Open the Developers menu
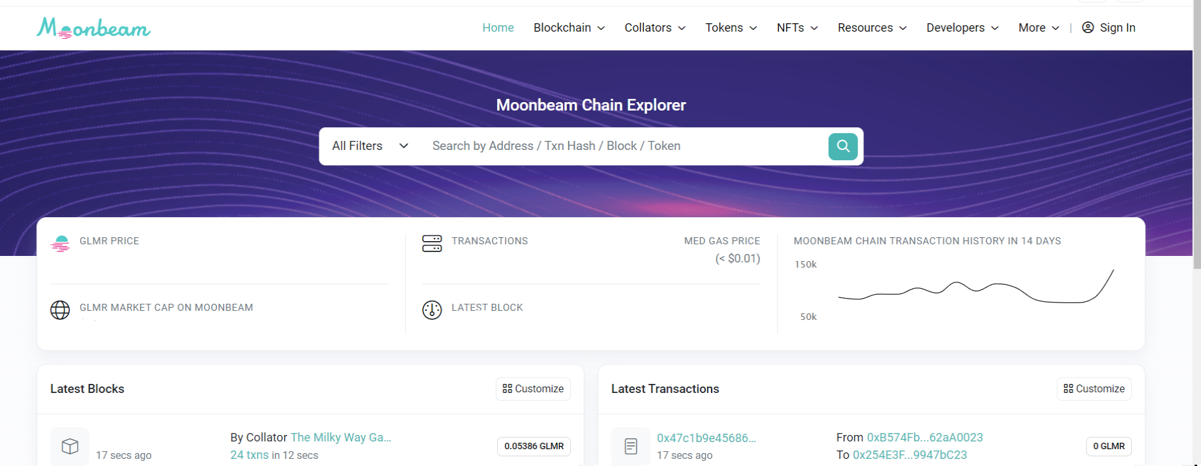Image resolution: width=1201 pixels, height=466 pixels. point(962,28)
